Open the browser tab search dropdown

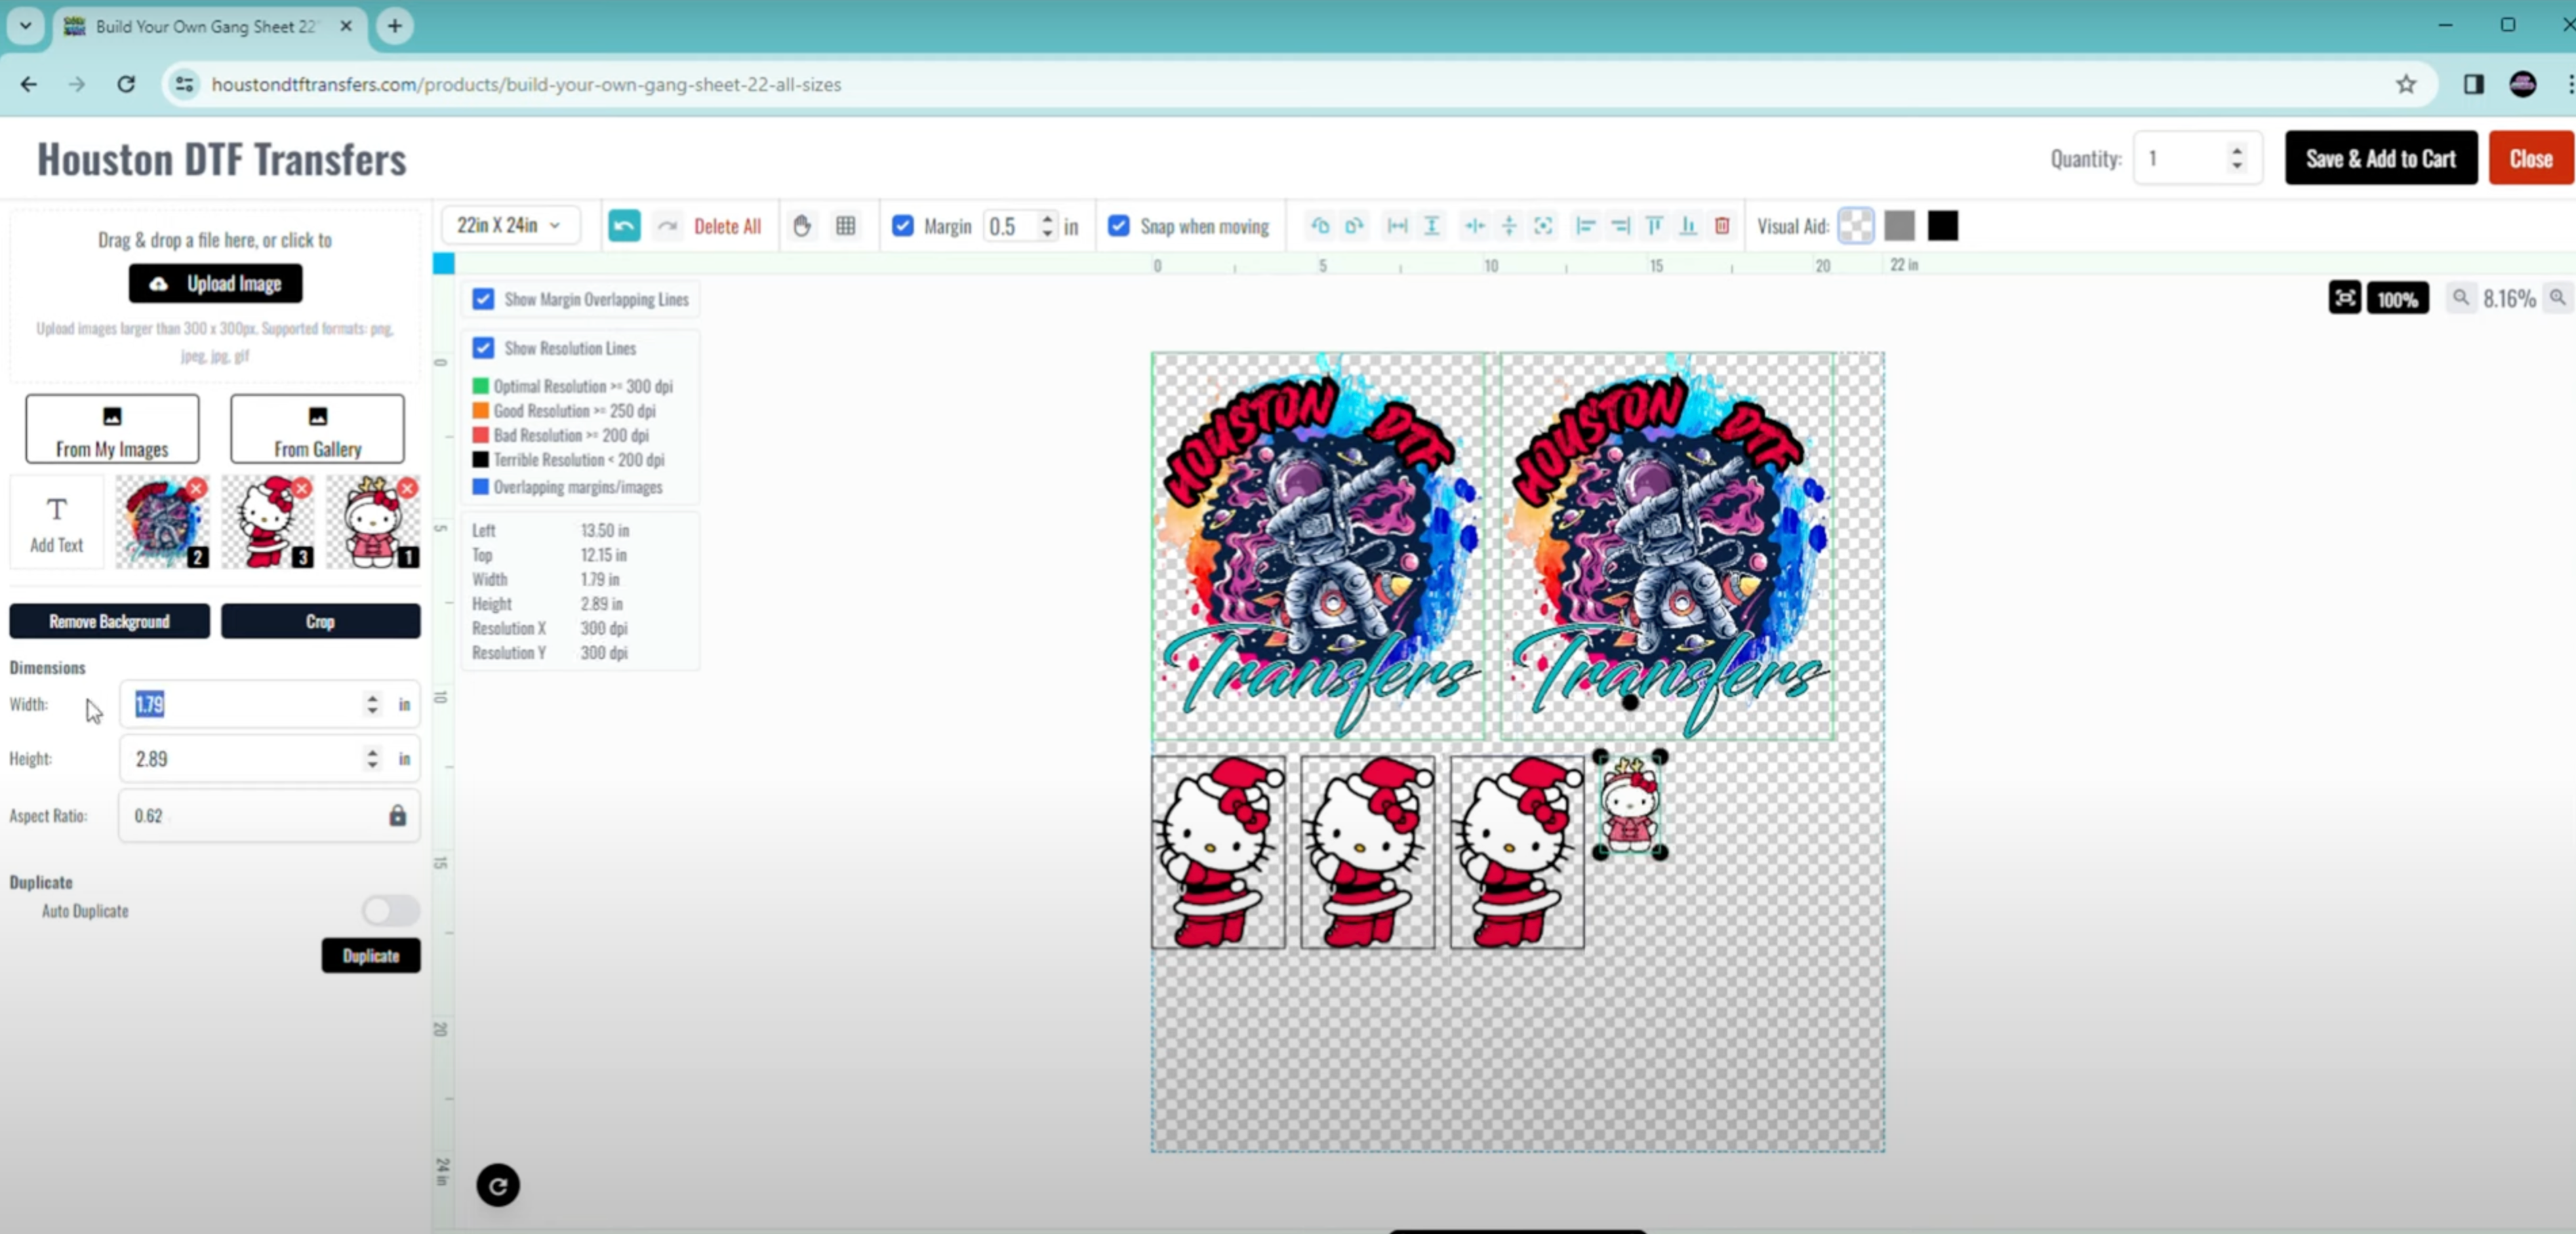click(x=26, y=26)
